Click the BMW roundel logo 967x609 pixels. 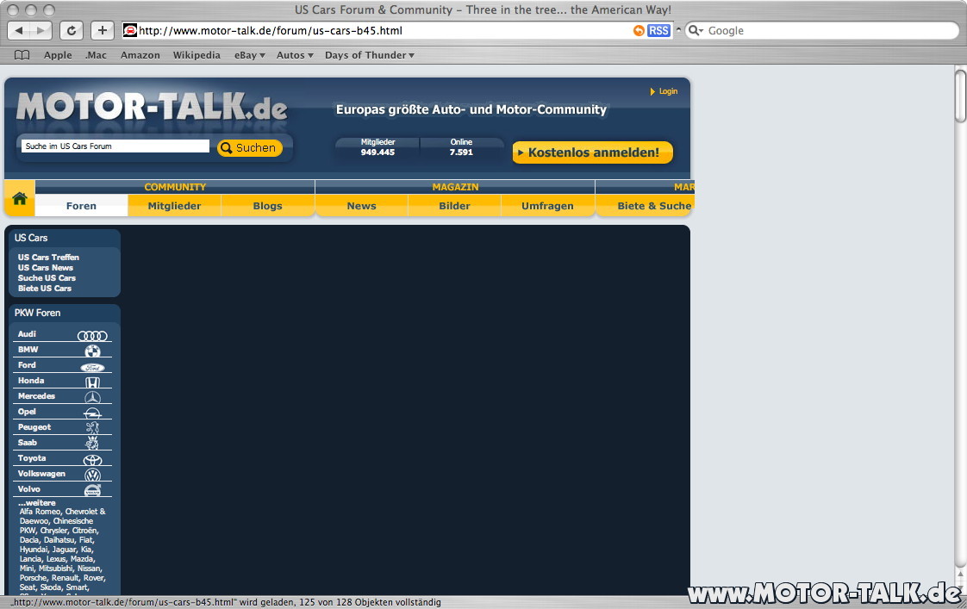92,351
